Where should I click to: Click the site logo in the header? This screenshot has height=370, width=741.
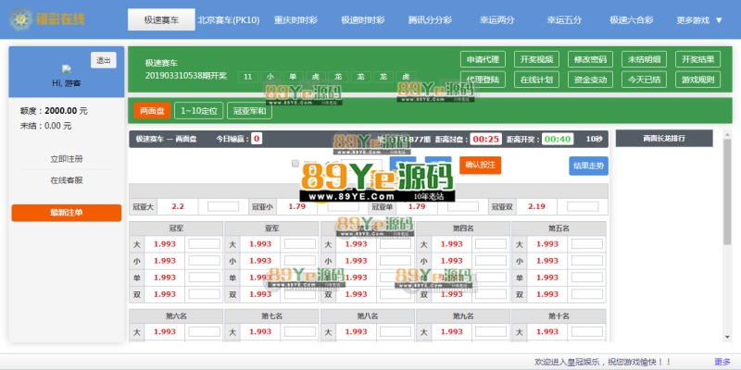(x=47, y=19)
